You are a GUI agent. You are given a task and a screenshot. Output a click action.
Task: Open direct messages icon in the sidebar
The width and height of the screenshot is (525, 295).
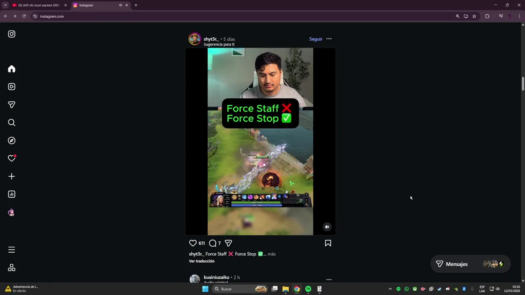click(11, 104)
